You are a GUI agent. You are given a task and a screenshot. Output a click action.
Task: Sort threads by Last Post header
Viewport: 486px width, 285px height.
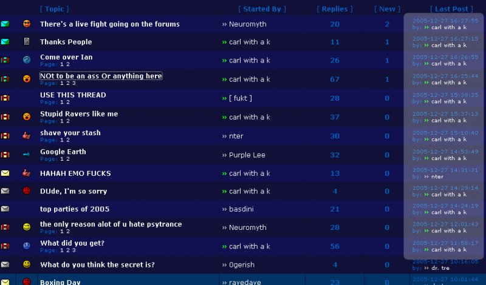coord(451,9)
